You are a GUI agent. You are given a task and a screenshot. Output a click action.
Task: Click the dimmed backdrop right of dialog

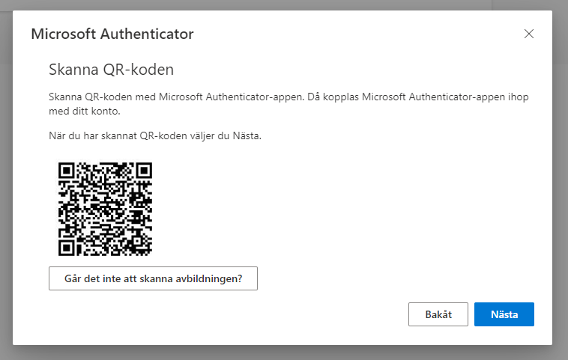560,180
